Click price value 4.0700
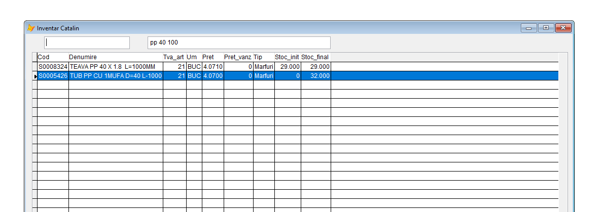This screenshot has width=604, height=212. tap(212, 76)
